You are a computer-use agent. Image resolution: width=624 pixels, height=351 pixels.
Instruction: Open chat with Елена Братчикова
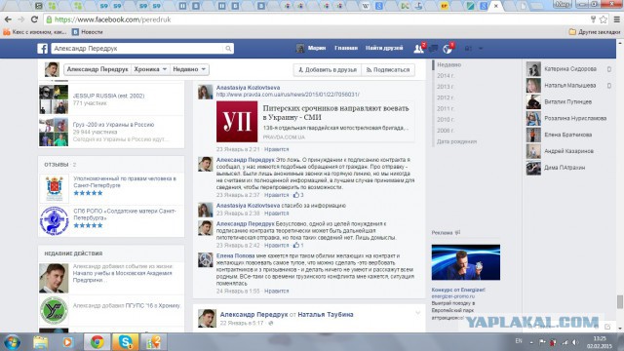(x=569, y=135)
